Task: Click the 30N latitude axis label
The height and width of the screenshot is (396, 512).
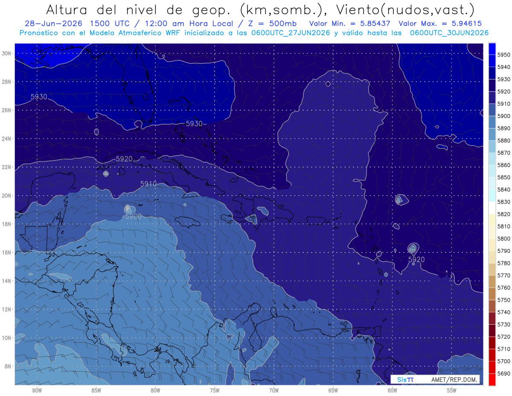Action: (x=7, y=53)
